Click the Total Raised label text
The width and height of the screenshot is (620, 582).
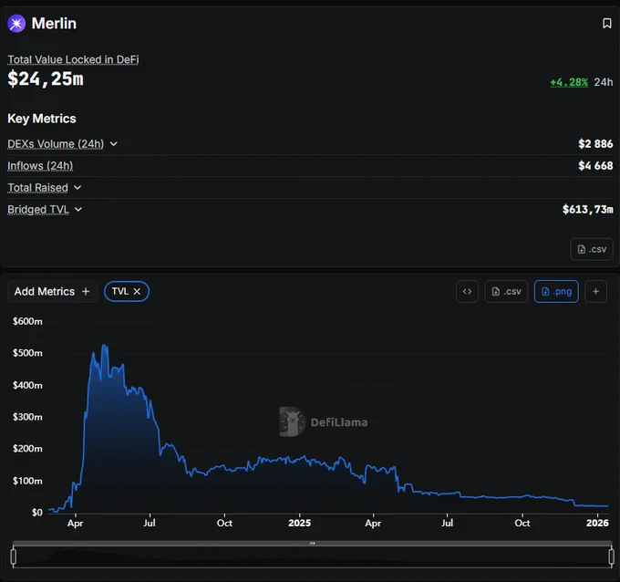tap(38, 188)
